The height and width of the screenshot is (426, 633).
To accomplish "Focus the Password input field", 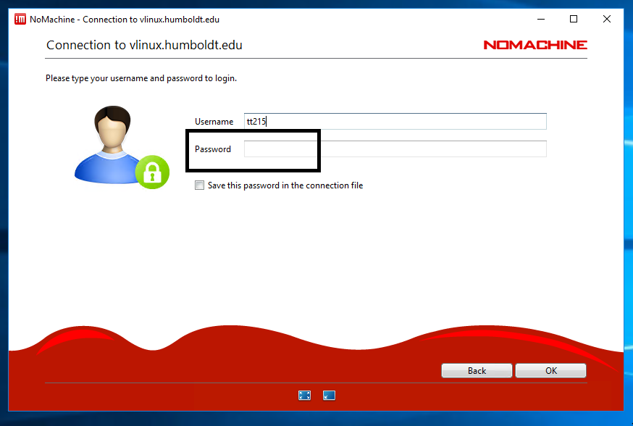I will click(x=395, y=149).
